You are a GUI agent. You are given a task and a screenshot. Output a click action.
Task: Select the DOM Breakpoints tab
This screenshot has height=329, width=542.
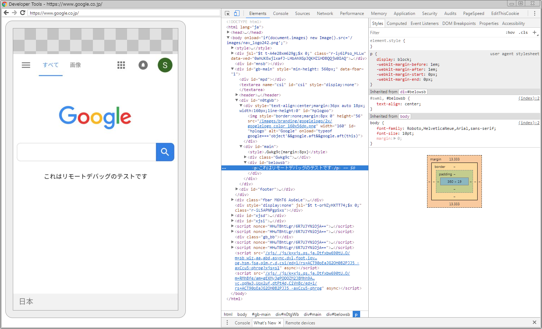(x=459, y=23)
